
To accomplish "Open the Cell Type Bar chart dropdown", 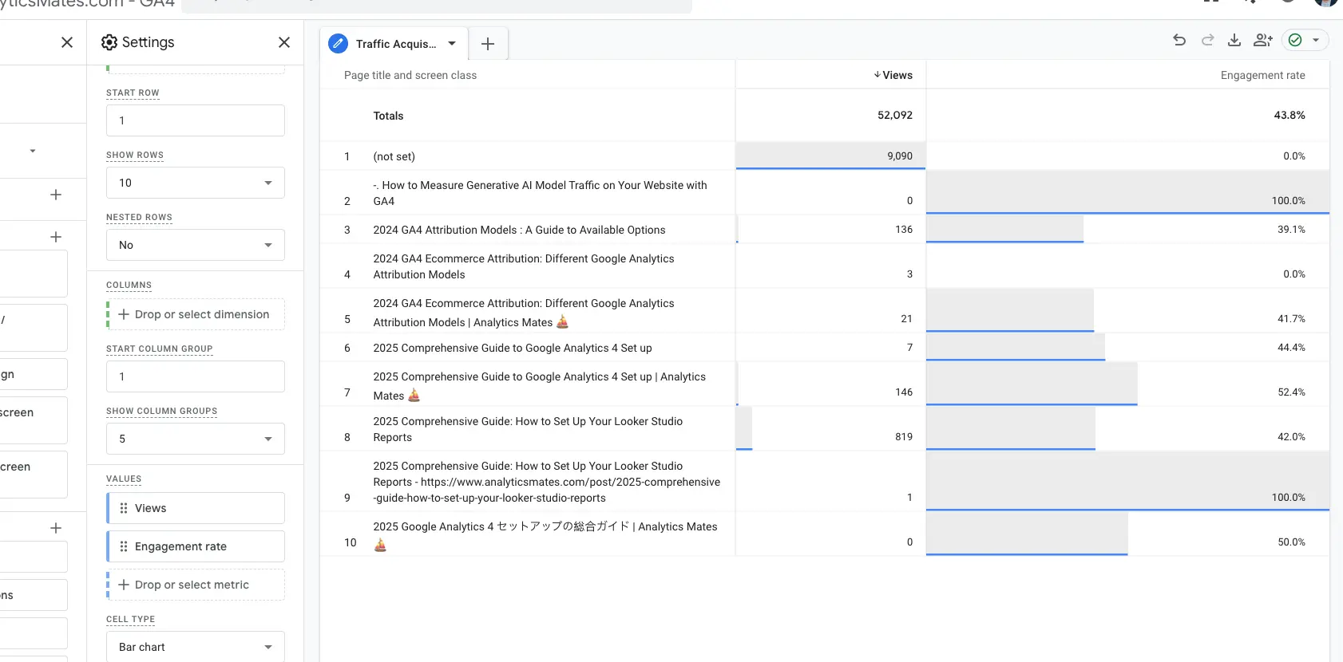I will tap(196, 647).
